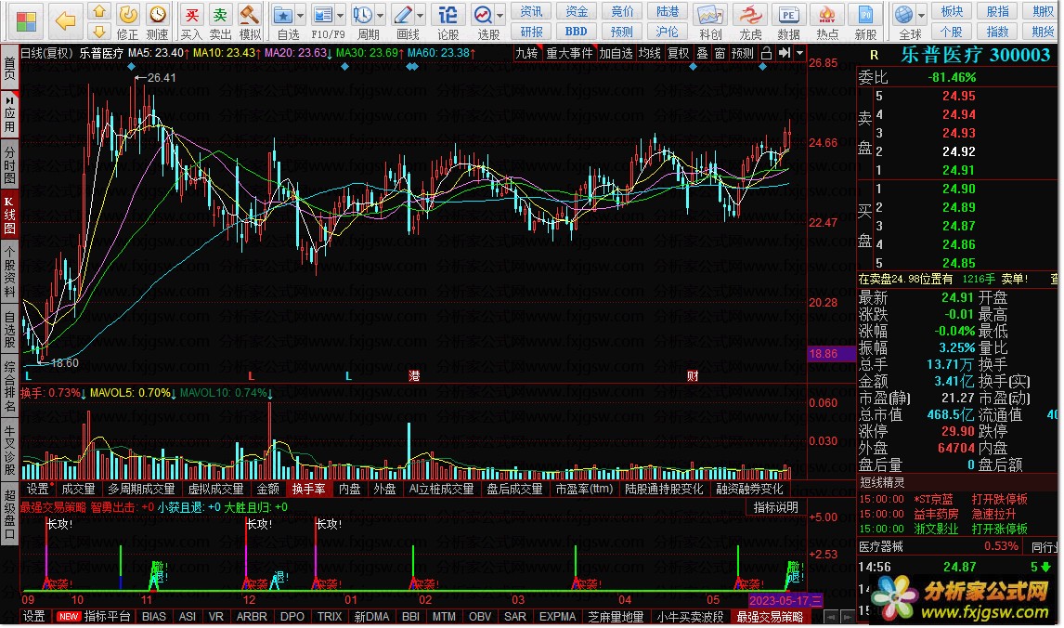Image resolution: width=1064 pixels, height=628 pixels.
Task: Toggle 窗 multi-window mode
Action: click(720, 53)
